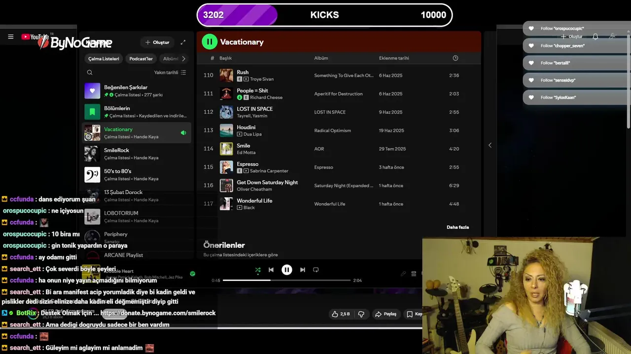The height and width of the screenshot is (354, 631).
Task: Open the Wonderful Life album link
Action: pyautogui.click(x=329, y=204)
